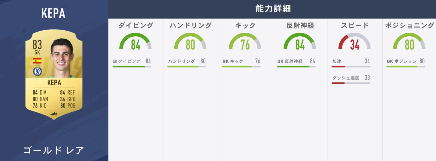436x161 pixels.
Task: Click the ダッシュ速度 stat bar
Action: pyautogui.click(x=351, y=83)
